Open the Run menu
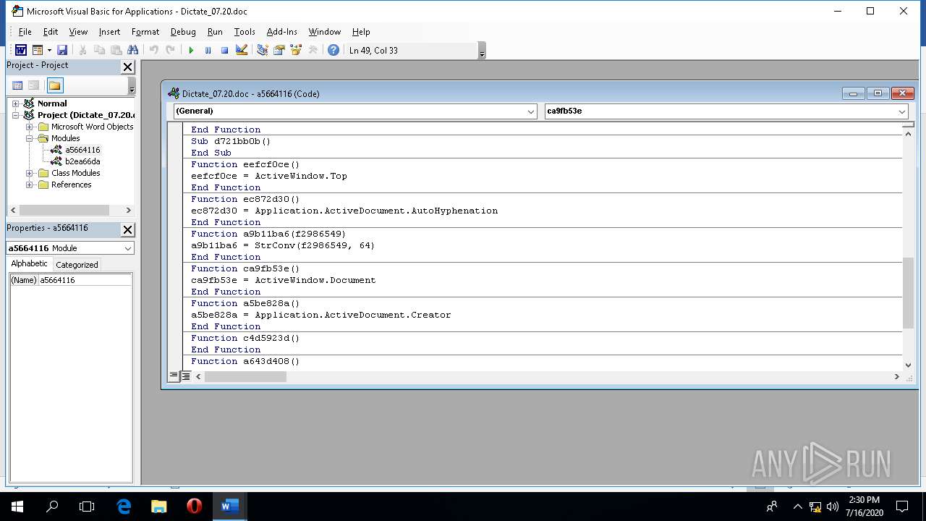The image size is (926, 521). pyautogui.click(x=215, y=32)
